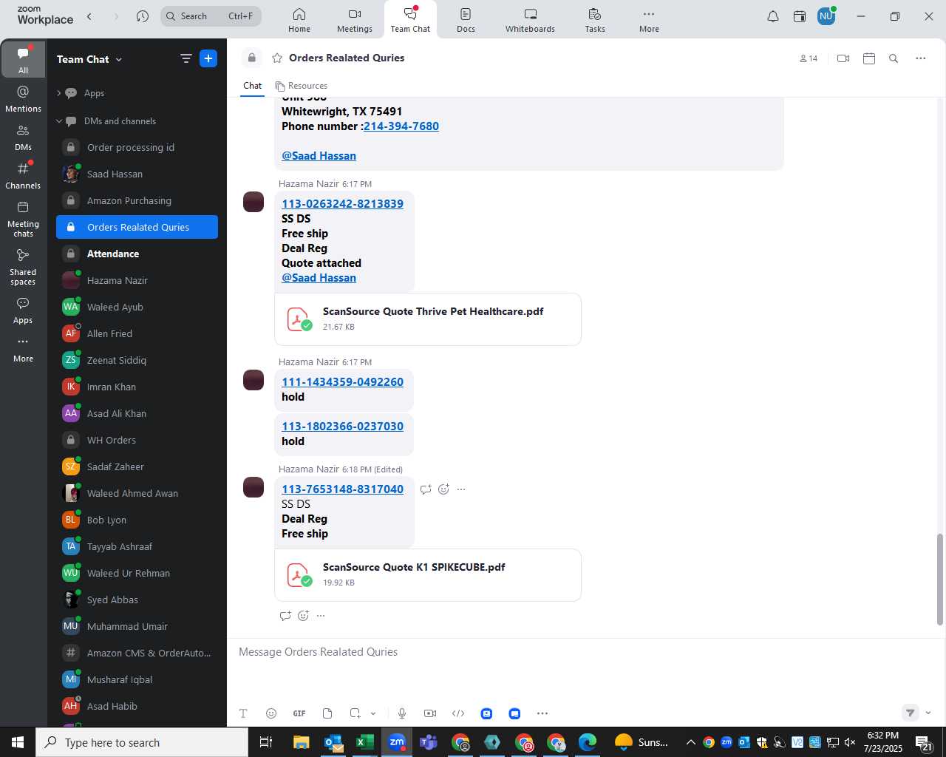Open order link 111-1434359-0492260
Screen dimensions: 946x757
click(x=342, y=382)
